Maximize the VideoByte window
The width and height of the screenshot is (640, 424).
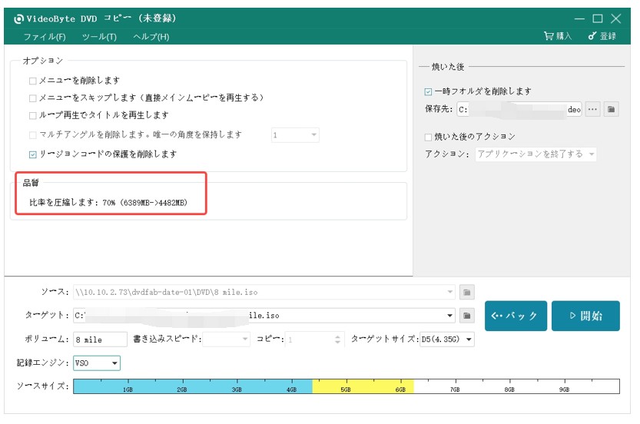pyautogui.click(x=598, y=18)
